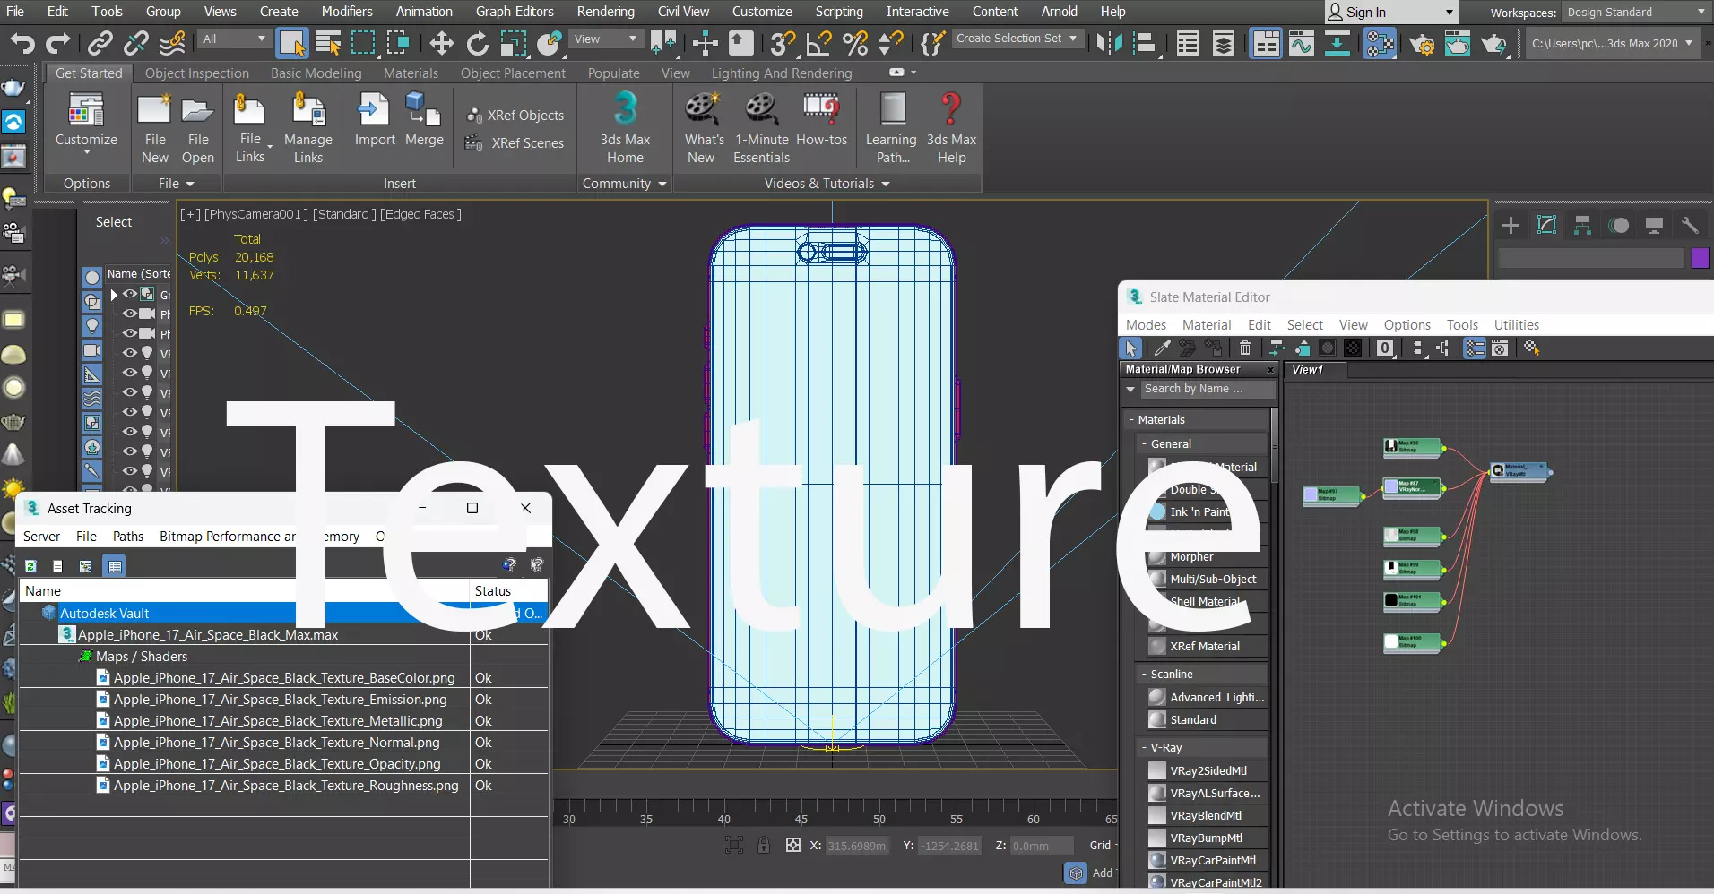Open the Rendering menu
This screenshot has width=1714, height=894.
[x=605, y=12]
